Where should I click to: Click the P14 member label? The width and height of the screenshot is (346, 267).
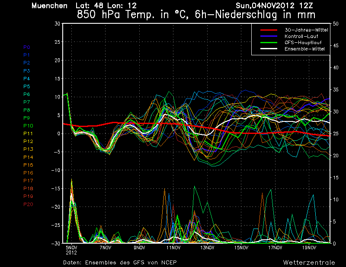click(x=28, y=157)
